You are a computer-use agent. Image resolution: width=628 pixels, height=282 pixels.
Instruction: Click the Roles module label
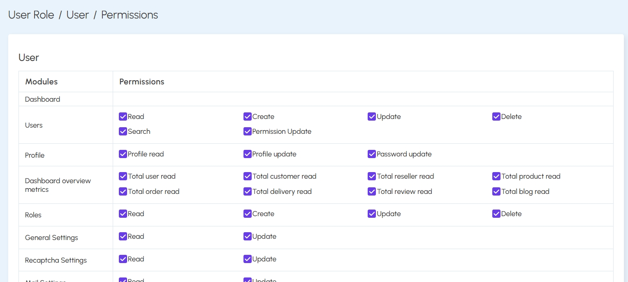click(33, 215)
